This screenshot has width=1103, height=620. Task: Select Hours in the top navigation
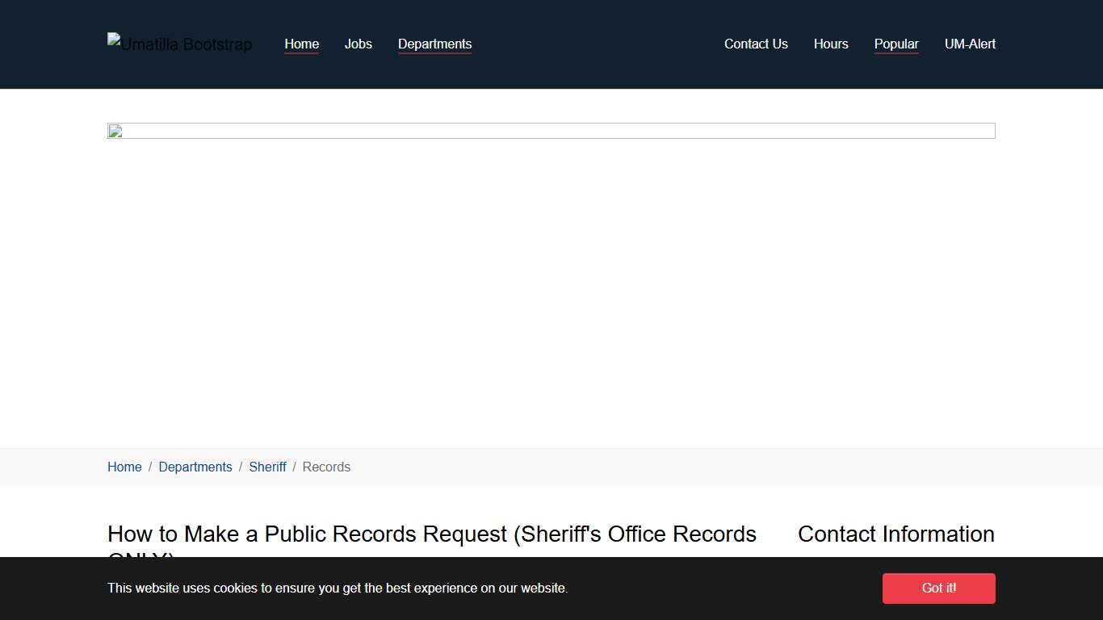831,44
